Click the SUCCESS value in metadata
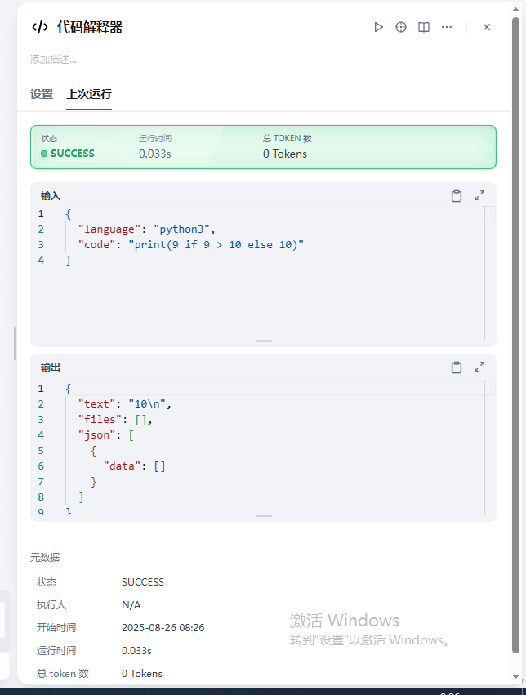The image size is (526, 695). pyautogui.click(x=143, y=582)
